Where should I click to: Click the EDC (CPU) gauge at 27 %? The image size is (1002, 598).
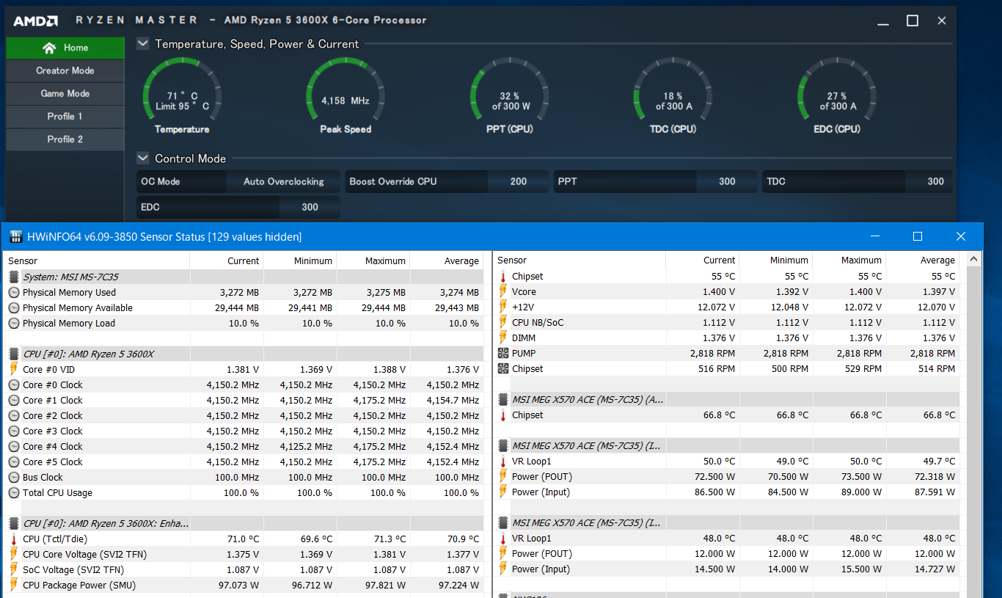click(x=837, y=96)
